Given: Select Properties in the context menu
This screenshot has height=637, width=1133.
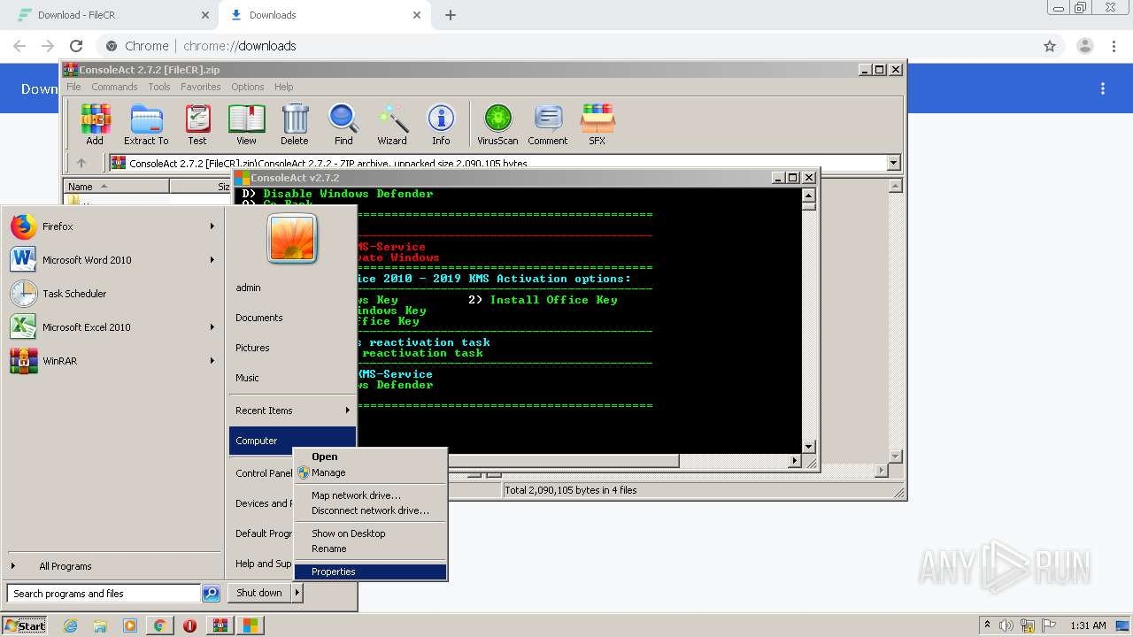Looking at the screenshot, I should click(371, 572).
